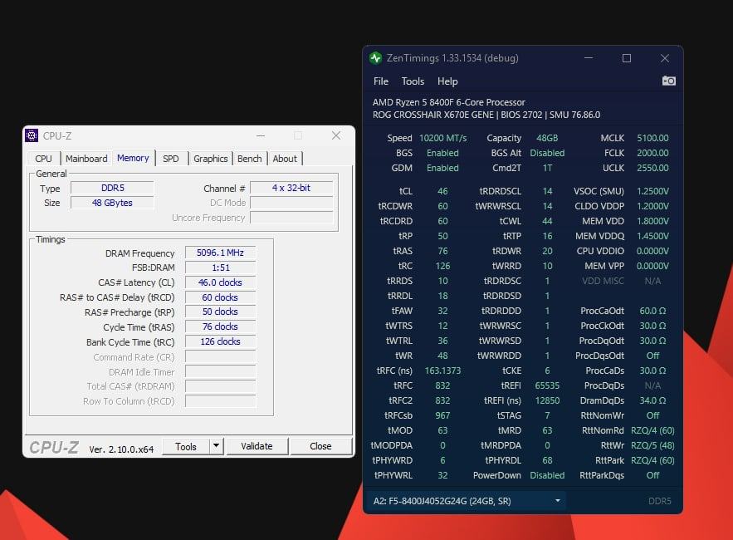733x540 pixels.
Task: Click the BGS Alt Disabled status
Action: 547,153
